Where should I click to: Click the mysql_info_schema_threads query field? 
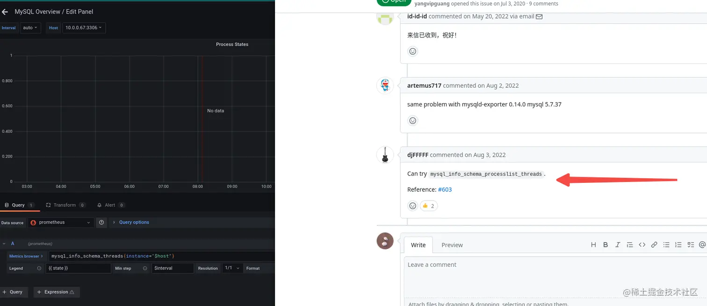pos(161,256)
